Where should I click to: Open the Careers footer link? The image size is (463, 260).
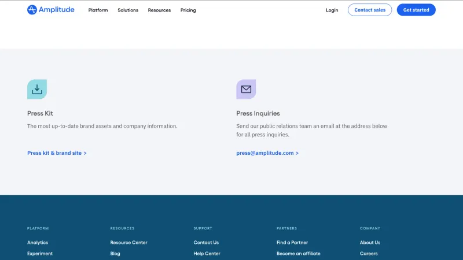(369, 254)
